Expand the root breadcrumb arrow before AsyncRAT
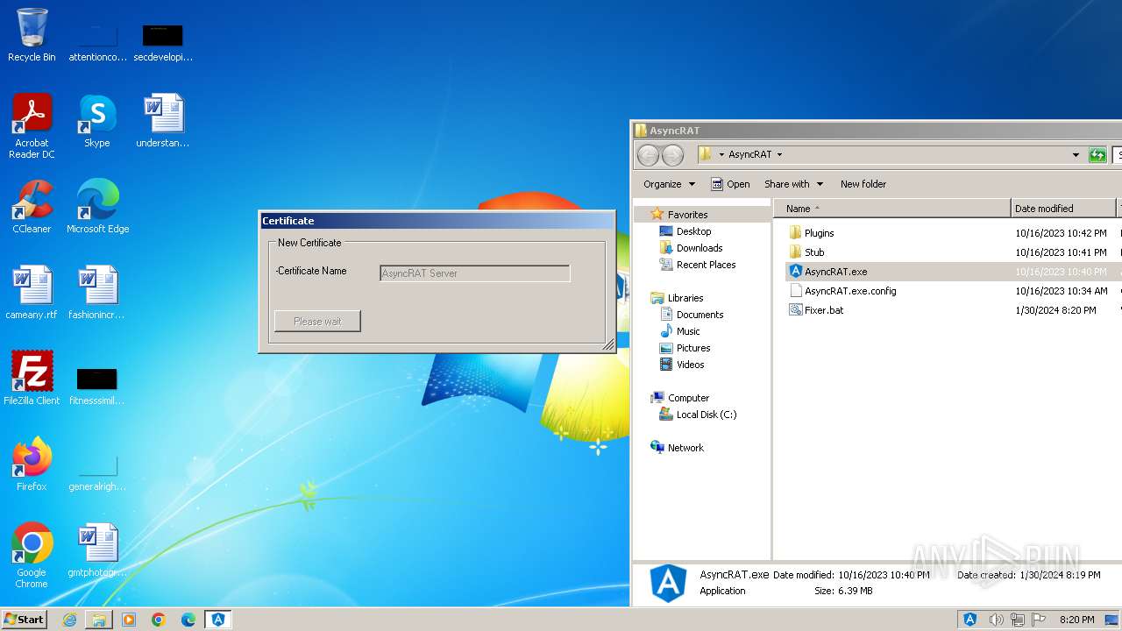Image resolution: width=1122 pixels, height=631 pixels. [x=721, y=155]
